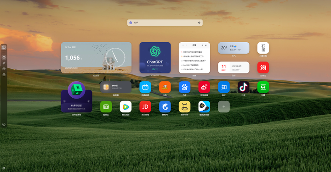Open first item in hot search list
331x172 pixels.
point(192,52)
